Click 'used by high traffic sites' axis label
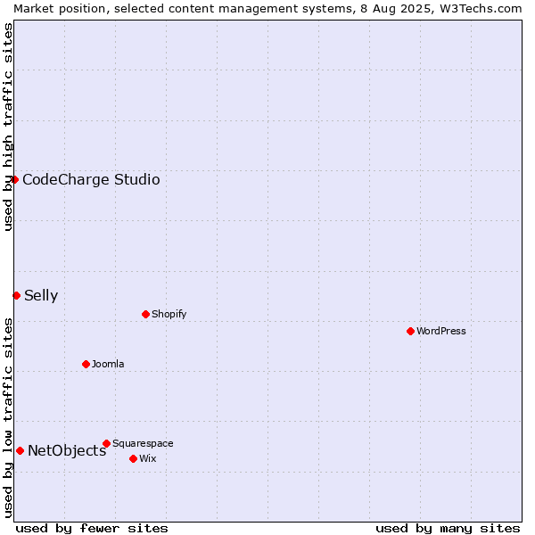This screenshot has width=535, height=535. (x=7, y=127)
